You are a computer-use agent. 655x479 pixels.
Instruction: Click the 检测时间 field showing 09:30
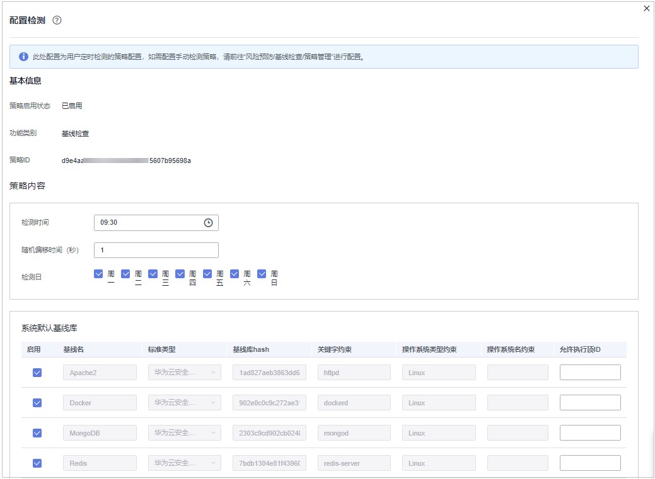coord(148,223)
